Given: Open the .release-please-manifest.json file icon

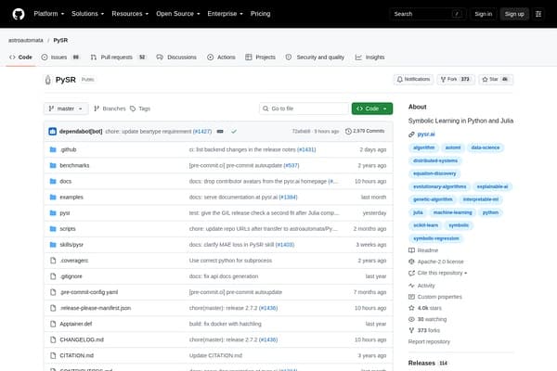Looking at the screenshot, I should (x=53, y=308).
